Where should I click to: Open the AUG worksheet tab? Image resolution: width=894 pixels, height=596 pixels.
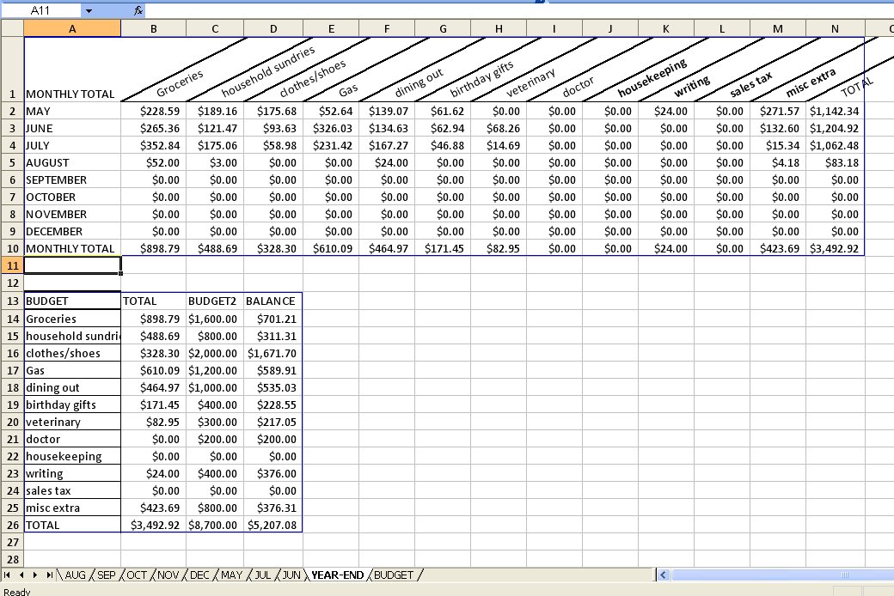75,575
